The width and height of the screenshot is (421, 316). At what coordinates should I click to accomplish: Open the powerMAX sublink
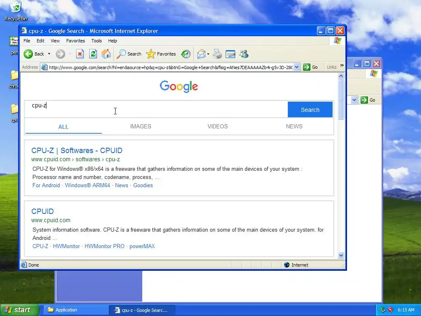coord(142,246)
